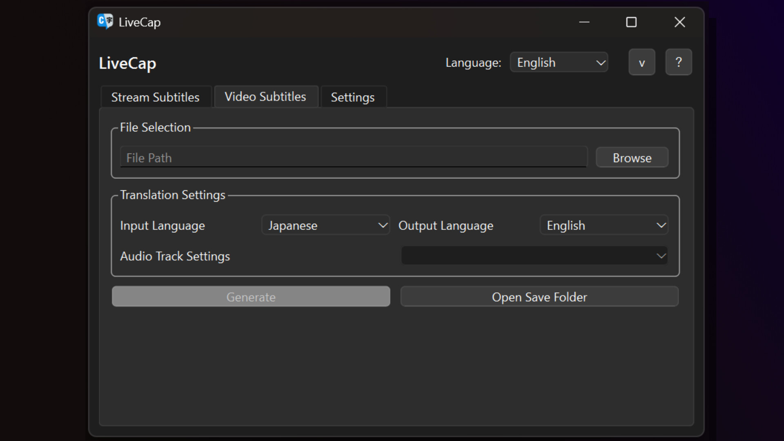This screenshot has height=441, width=784.
Task: Open the help question mark button
Action: coord(678,62)
